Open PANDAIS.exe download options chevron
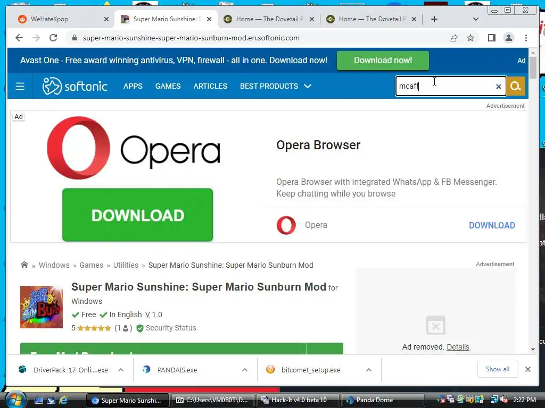The width and height of the screenshot is (545, 408). tap(245, 370)
